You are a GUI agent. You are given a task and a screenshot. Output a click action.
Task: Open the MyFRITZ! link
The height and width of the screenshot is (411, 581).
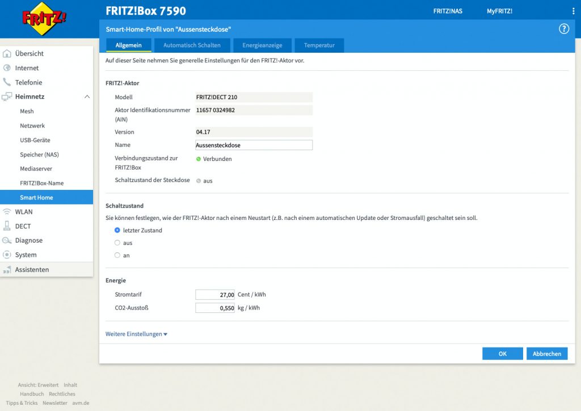tap(499, 11)
